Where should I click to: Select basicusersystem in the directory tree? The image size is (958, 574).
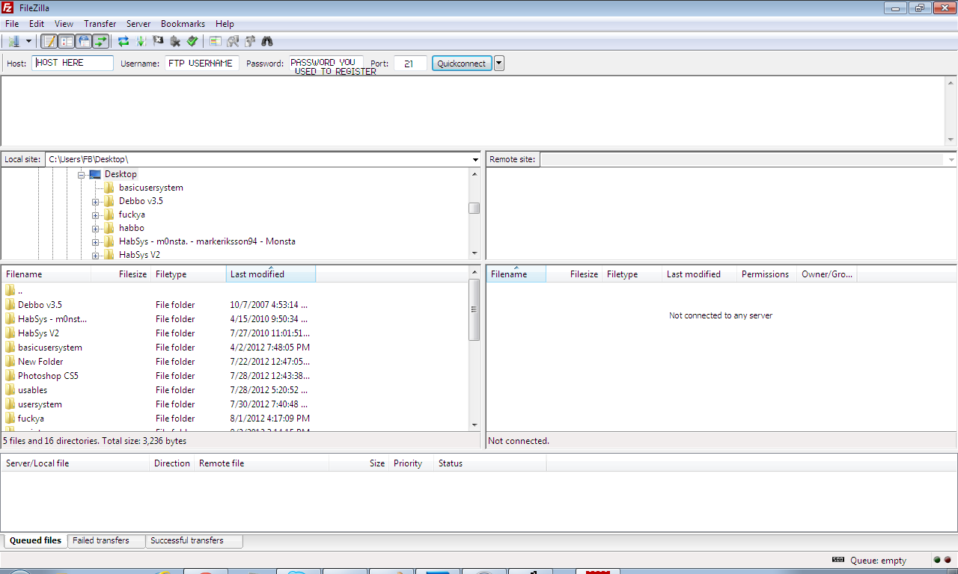(150, 188)
